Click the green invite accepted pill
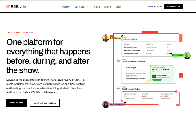Image resolution: width=196 pixels, height=117 pixels. [x=157, y=80]
